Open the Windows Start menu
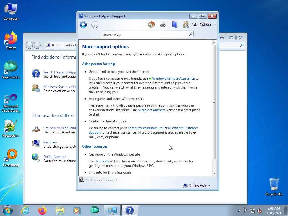288x216 pixels. pyautogui.click(x=8, y=210)
